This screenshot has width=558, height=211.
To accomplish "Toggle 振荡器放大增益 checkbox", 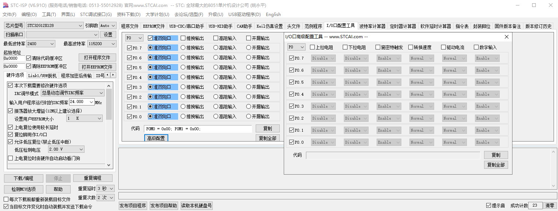I will 10,111.
